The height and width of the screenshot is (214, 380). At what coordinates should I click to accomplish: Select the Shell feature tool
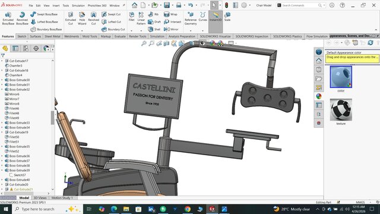(154, 29)
